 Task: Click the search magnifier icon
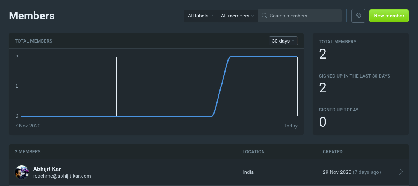click(264, 16)
